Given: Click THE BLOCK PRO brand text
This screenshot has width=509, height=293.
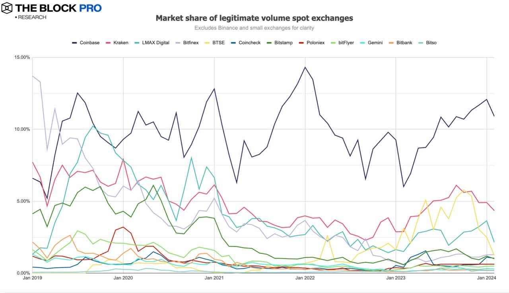Looking at the screenshot, I should (59, 8).
